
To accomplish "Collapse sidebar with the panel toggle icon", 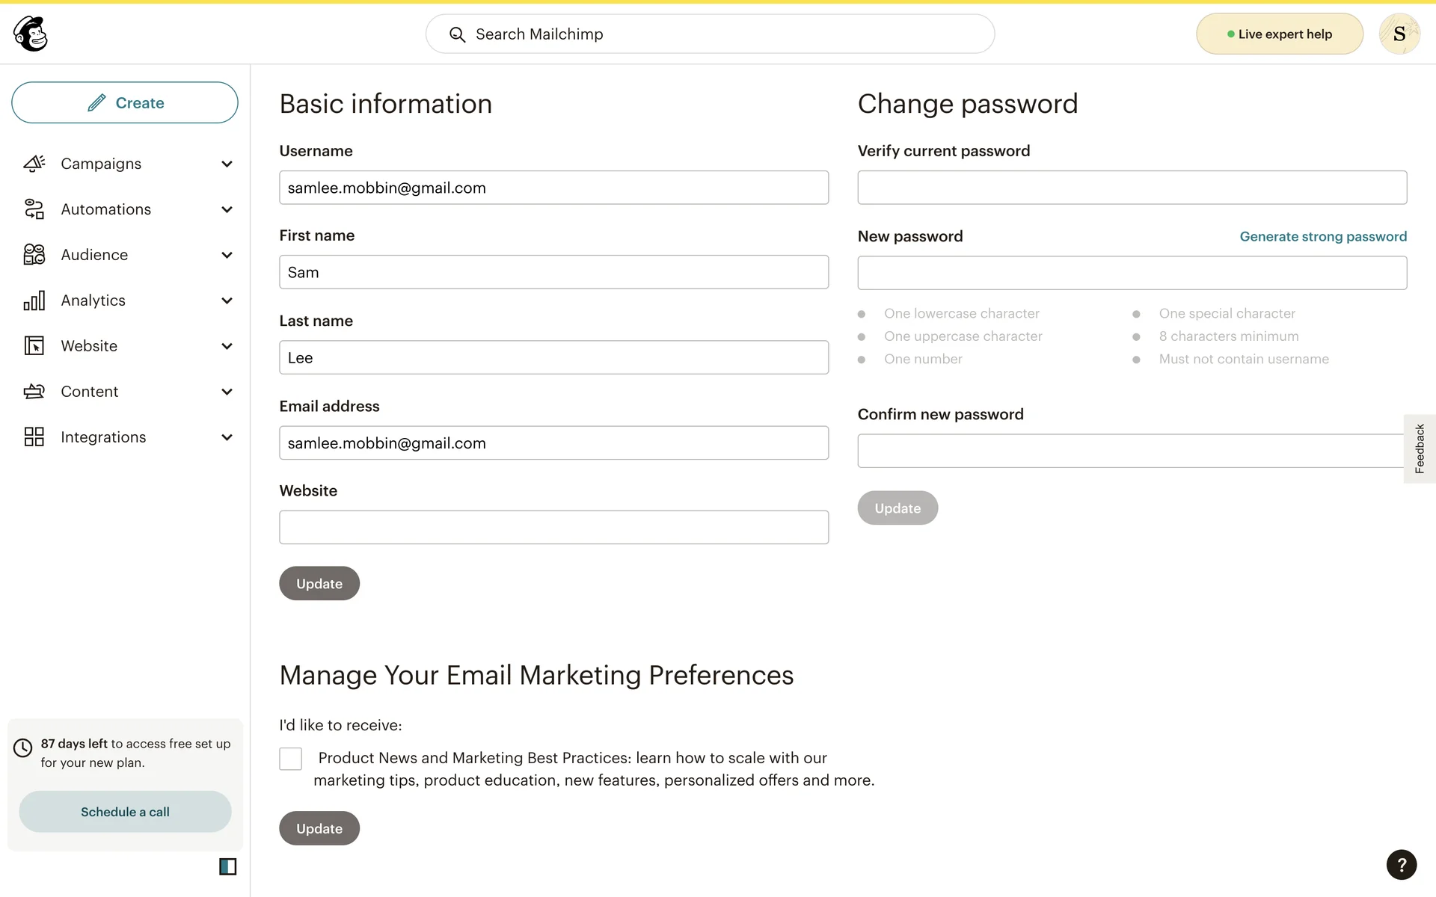I will (x=227, y=866).
